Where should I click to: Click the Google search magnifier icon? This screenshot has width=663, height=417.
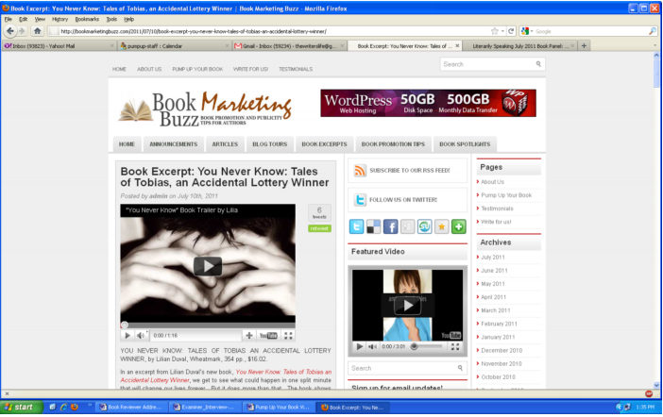point(653,31)
